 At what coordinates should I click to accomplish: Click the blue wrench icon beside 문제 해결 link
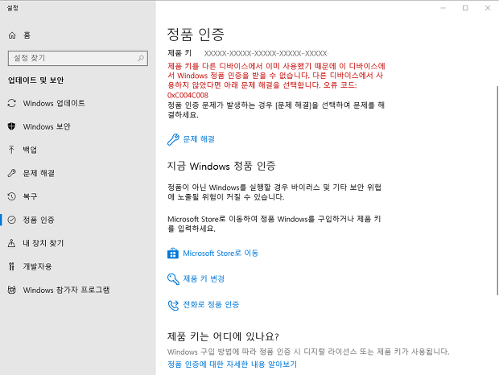[x=173, y=139]
